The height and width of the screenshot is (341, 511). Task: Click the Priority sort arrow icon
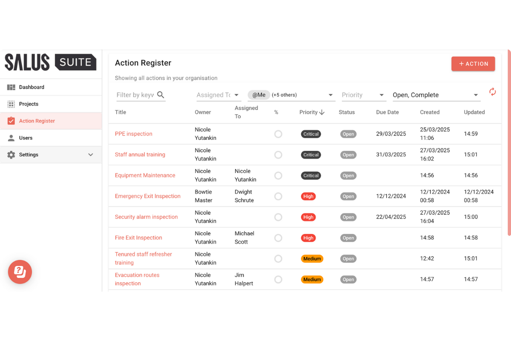pos(322,113)
